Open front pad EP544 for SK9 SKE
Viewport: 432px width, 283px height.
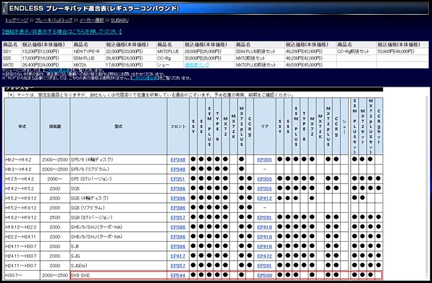point(178,275)
